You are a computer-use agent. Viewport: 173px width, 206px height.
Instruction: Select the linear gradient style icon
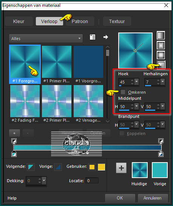pos(161,35)
